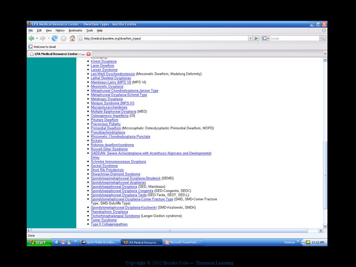Image resolution: width=356 pixels, height=267 pixels.
Task: Expand the URL bar history dropdown
Action: 250,38
